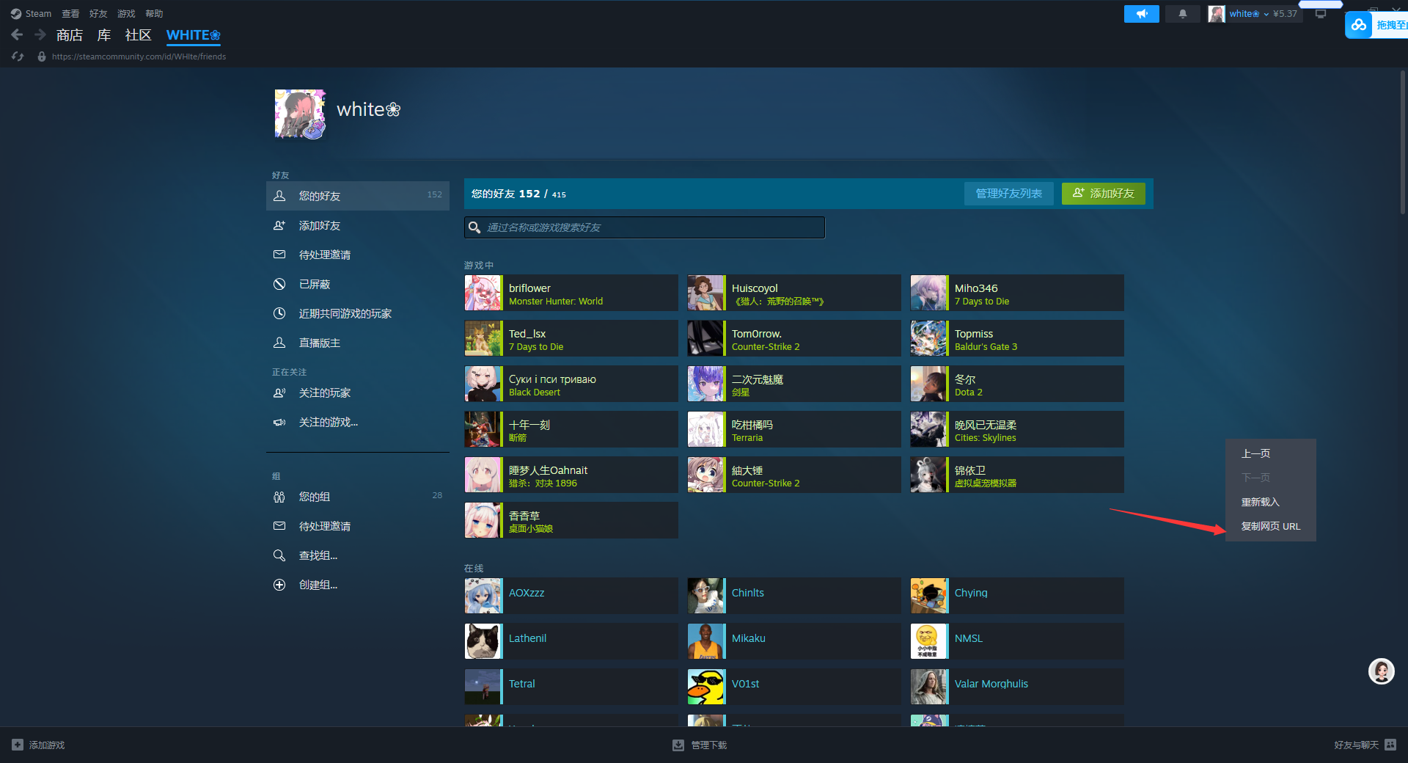
Task: Switch to the 社区 tab
Action: coord(138,35)
